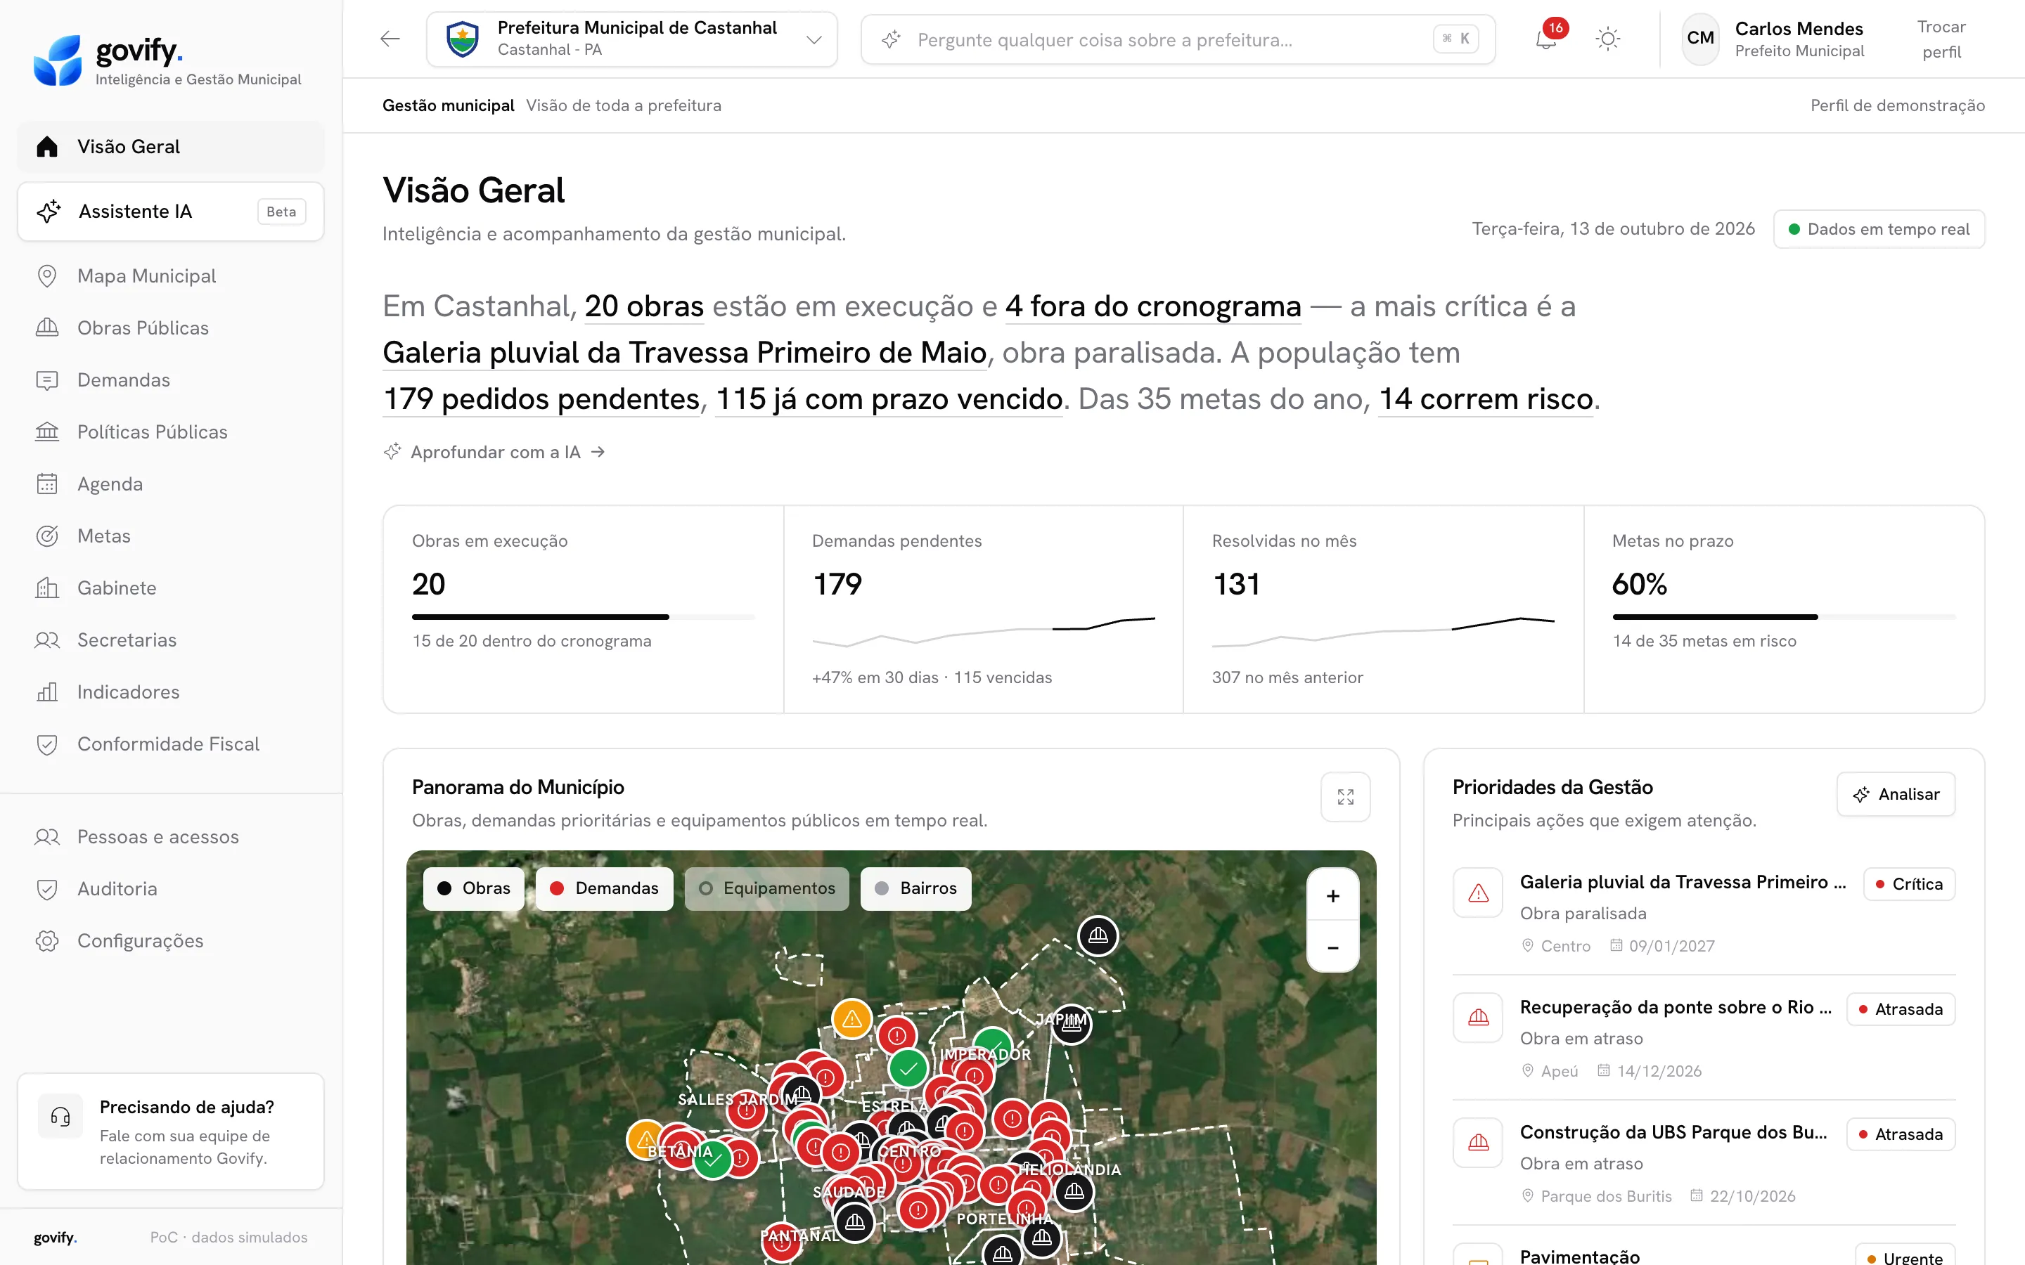Click the helmet icon for Recuperação da ponte
Image resolution: width=2025 pixels, height=1265 pixels.
click(1478, 1018)
